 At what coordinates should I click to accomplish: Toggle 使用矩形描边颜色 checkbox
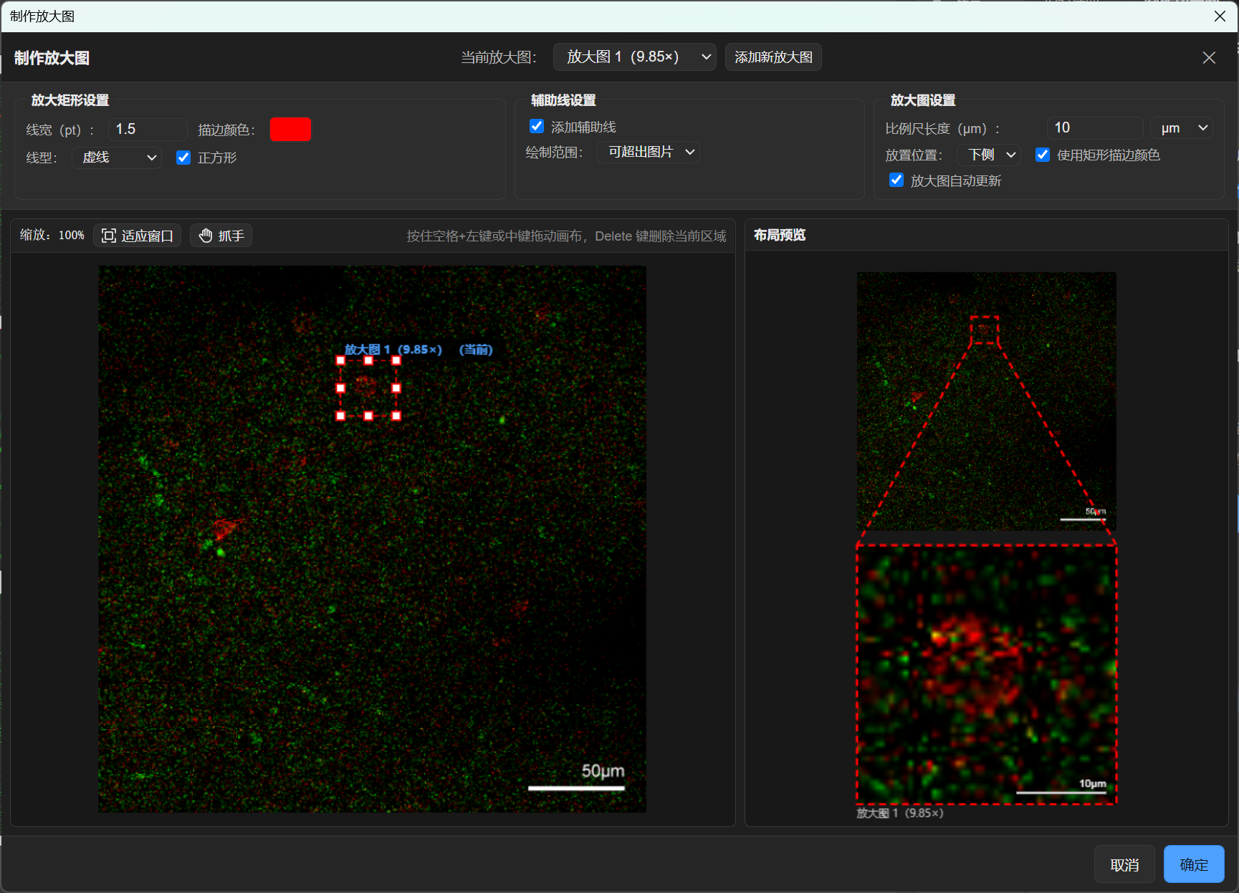(1043, 155)
